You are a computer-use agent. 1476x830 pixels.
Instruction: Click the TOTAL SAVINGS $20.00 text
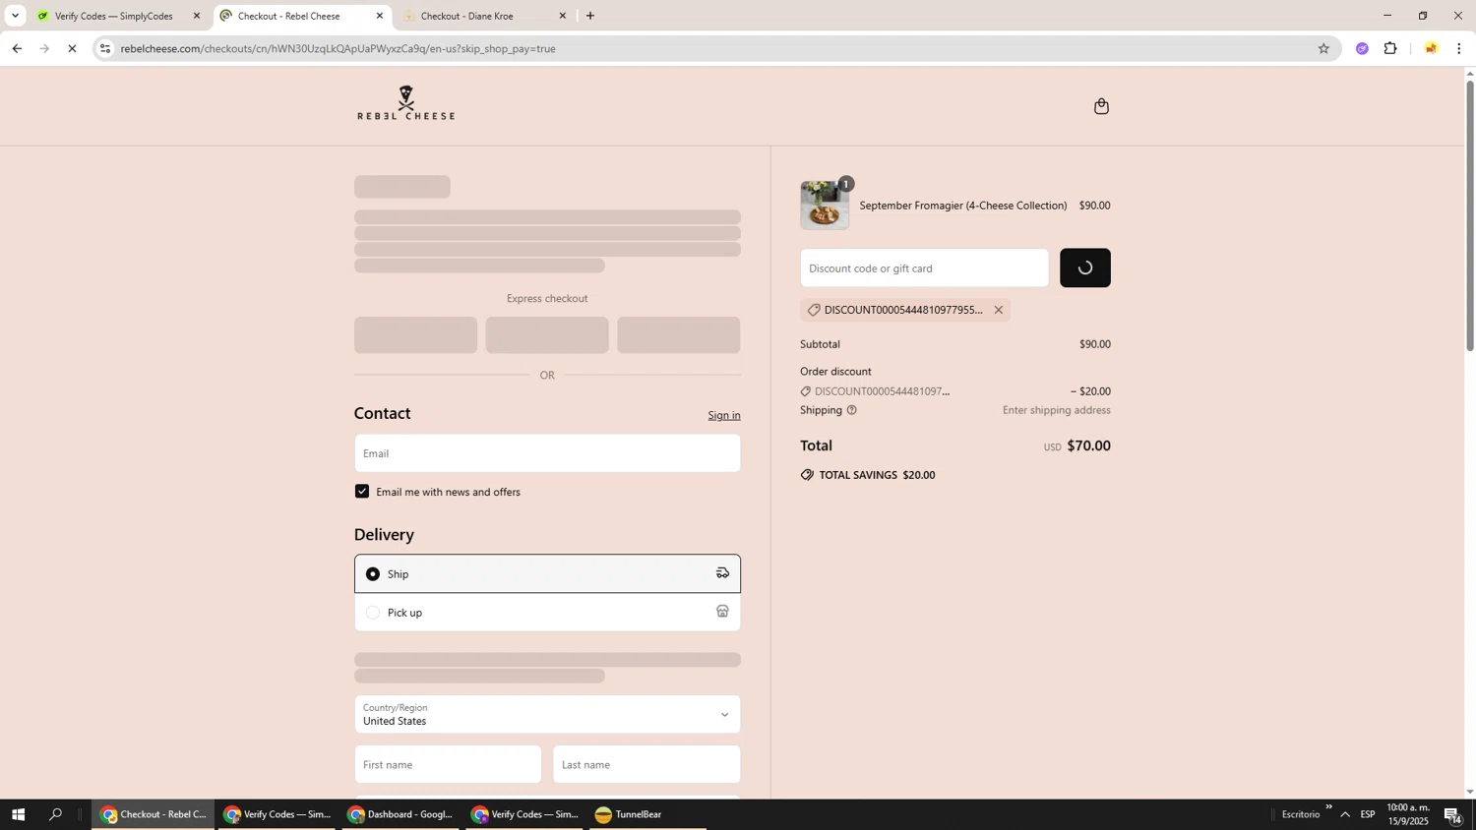tap(876, 475)
